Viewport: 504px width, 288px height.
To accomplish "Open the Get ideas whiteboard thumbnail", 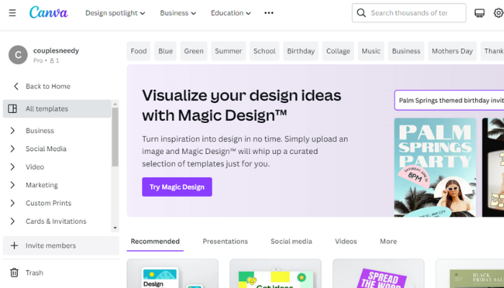I will pos(276,274).
